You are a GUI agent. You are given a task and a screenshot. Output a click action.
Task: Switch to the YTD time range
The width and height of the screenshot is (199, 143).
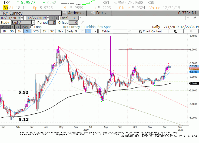click(x=36, y=31)
